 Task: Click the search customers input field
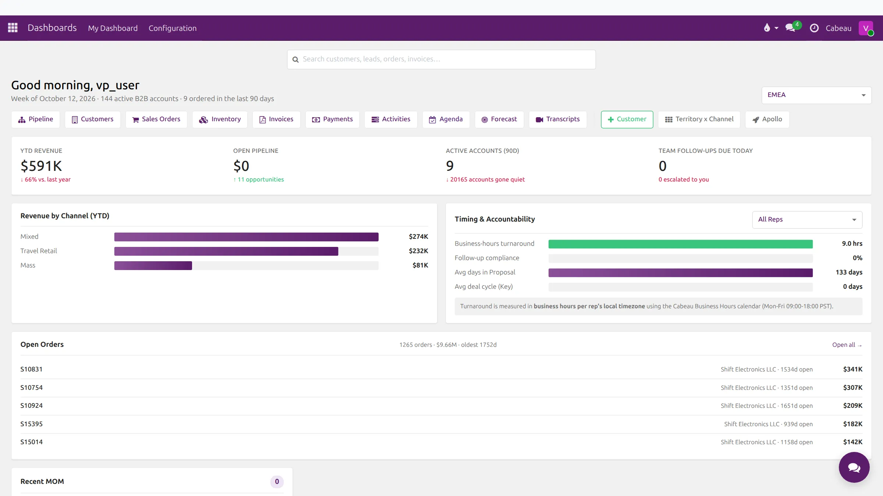[441, 60]
